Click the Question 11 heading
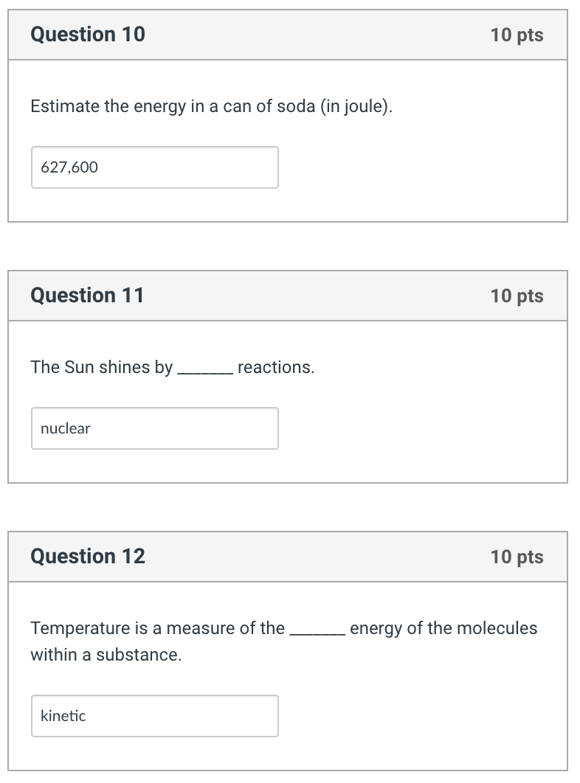 coord(87,296)
